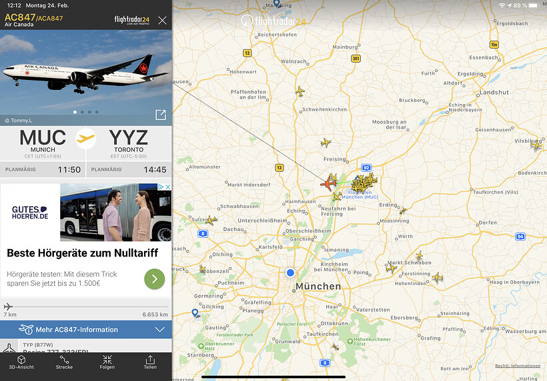The height and width of the screenshot is (381, 547).
Task: Expand Mehr AC847-Information section
Action: (x=86, y=330)
